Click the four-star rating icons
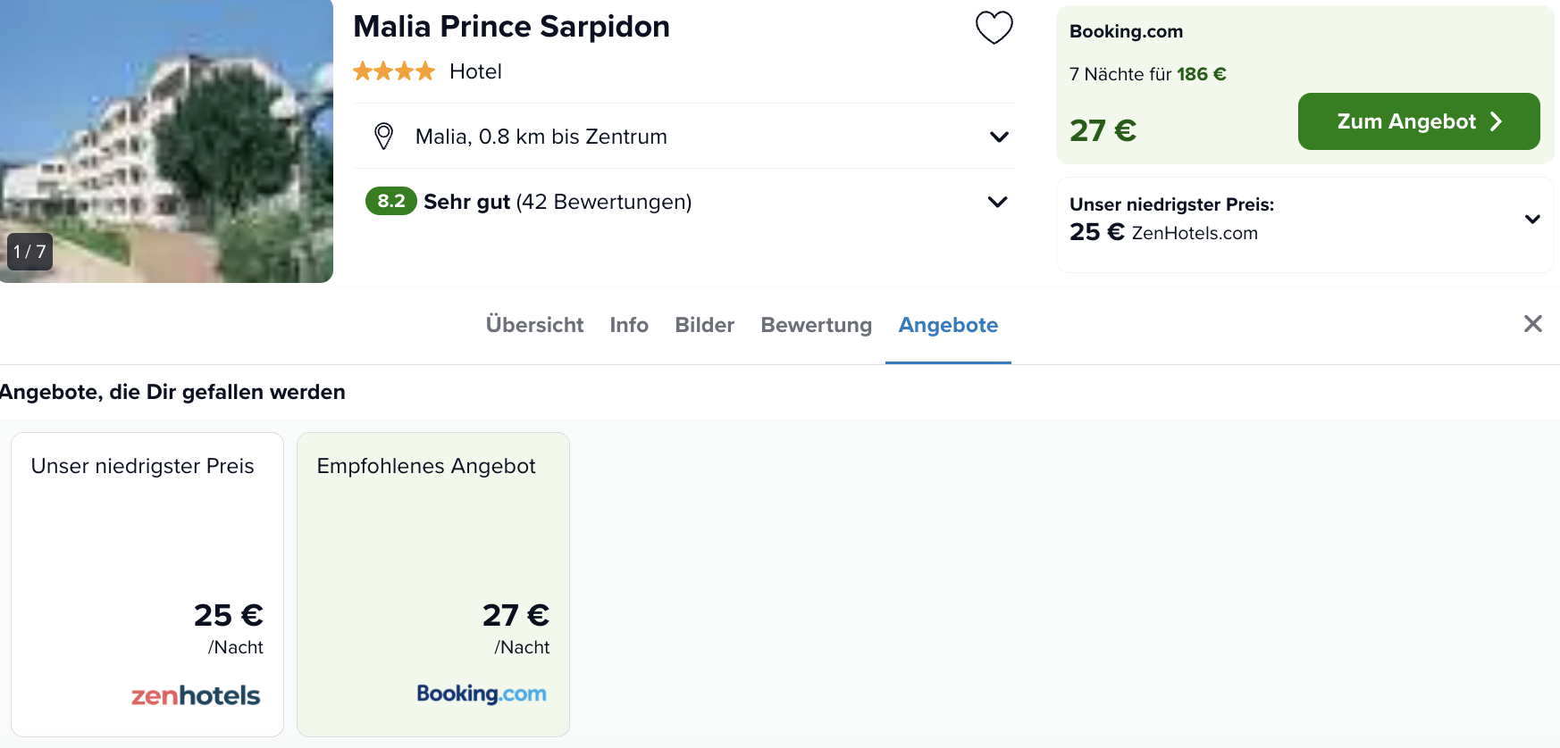The image size is (1560, 748). point(394,71)
